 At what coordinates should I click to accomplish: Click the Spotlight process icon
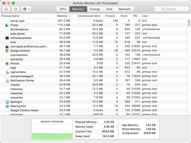coord(7,102)
